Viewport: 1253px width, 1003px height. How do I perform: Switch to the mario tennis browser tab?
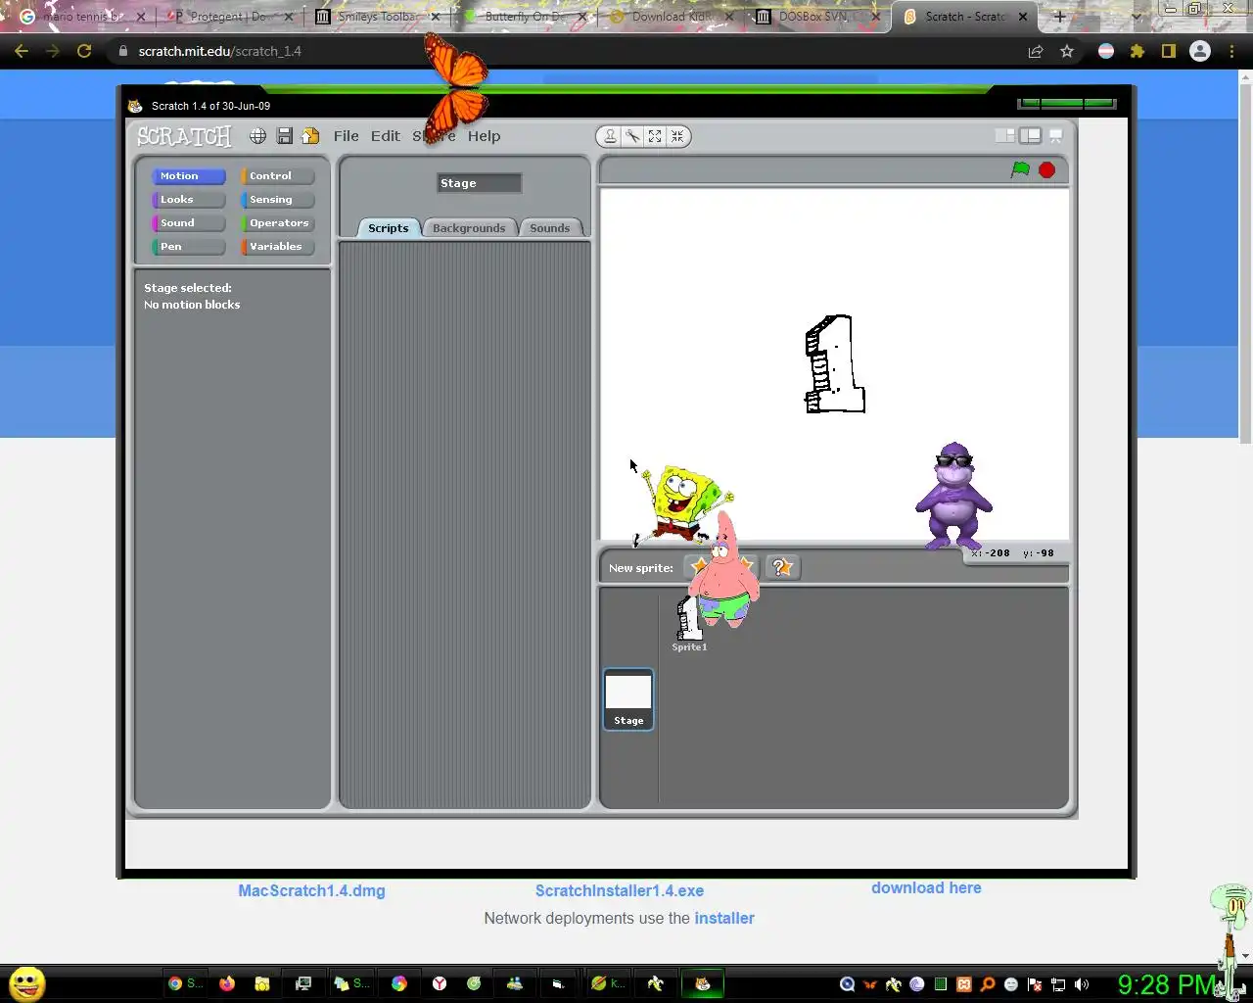(82, 17)
